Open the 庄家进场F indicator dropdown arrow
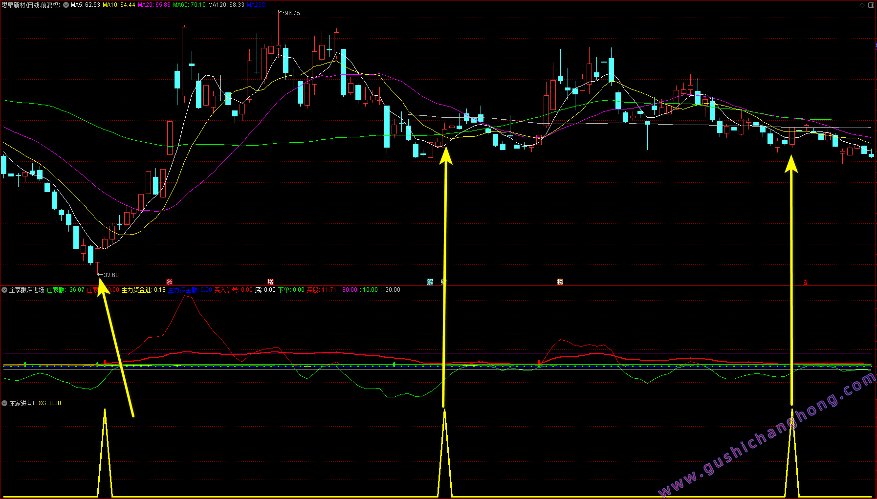Viewport: 877px width, 499px height. click(x=4, y=403)
